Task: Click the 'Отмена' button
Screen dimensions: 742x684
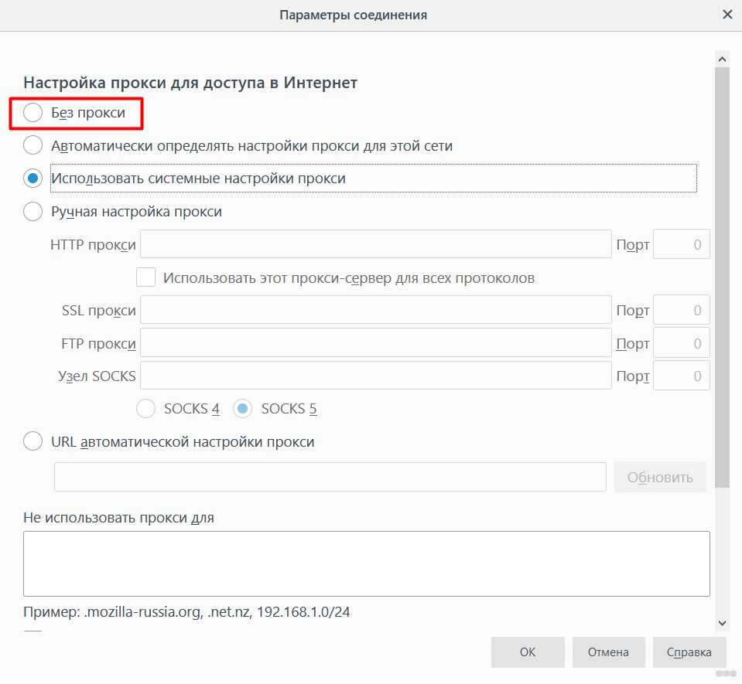Action: (x=609, y=652)
